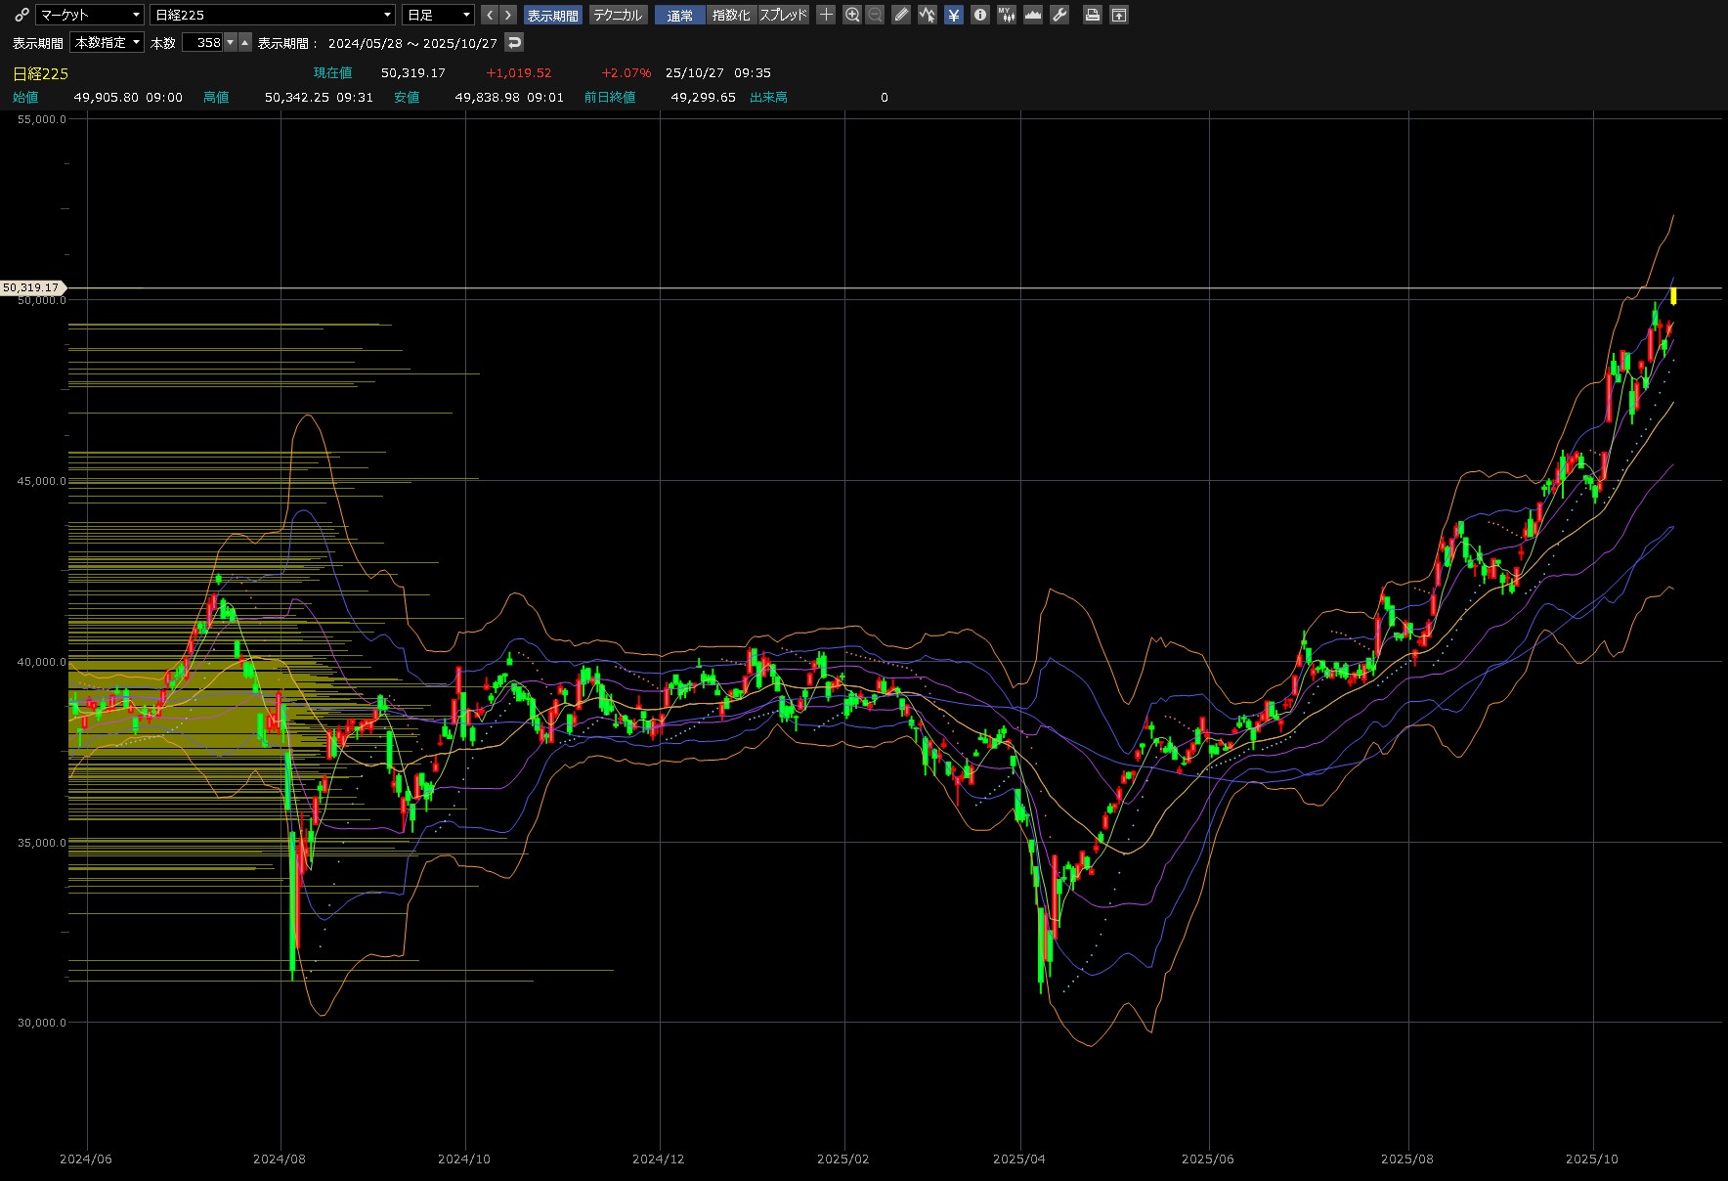Open the info icon in the toolbar

point(980,15)
